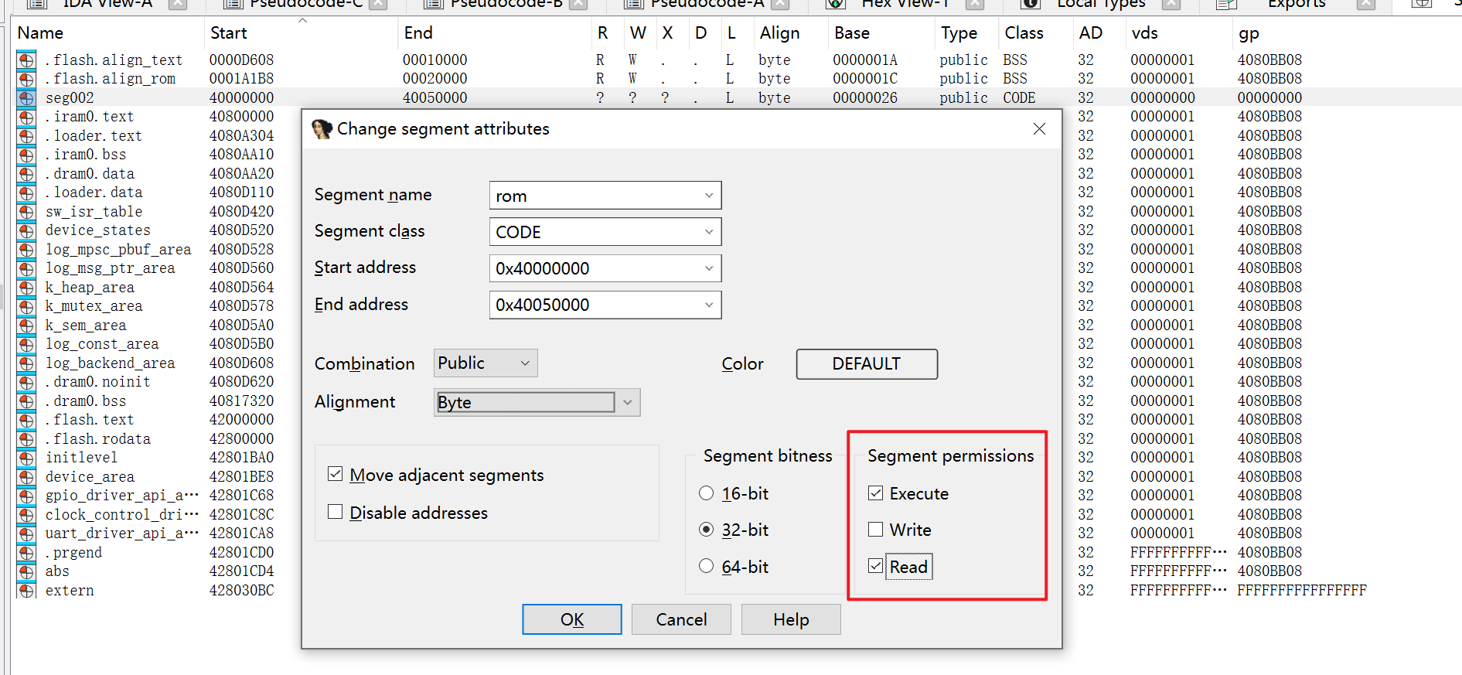Open the Segment class dropdown
The width and height of the screenshot is (1462, 675).
708,232
